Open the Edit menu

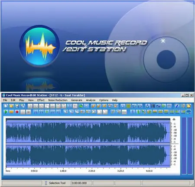[x=13, y=100]
